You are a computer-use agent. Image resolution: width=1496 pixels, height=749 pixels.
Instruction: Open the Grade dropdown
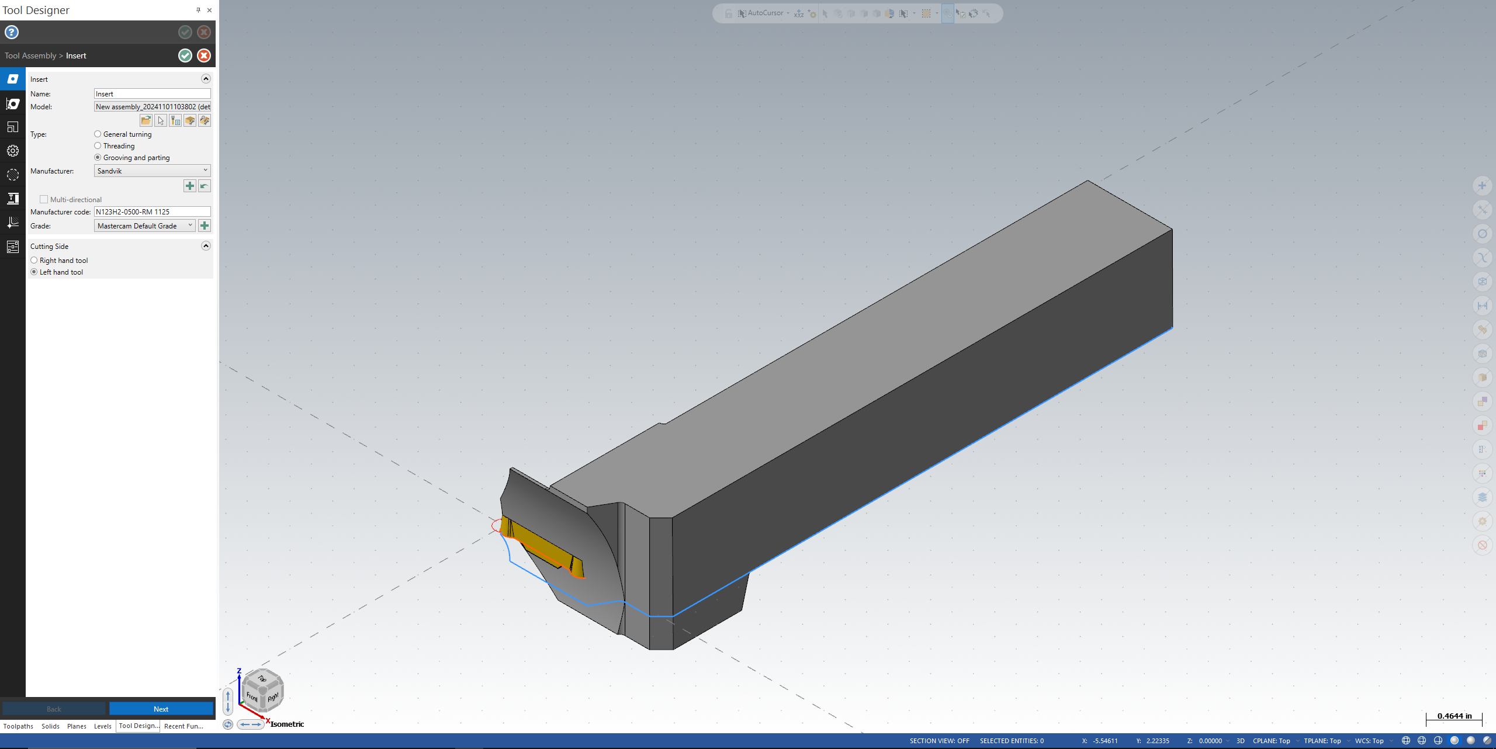click(145, 226)
